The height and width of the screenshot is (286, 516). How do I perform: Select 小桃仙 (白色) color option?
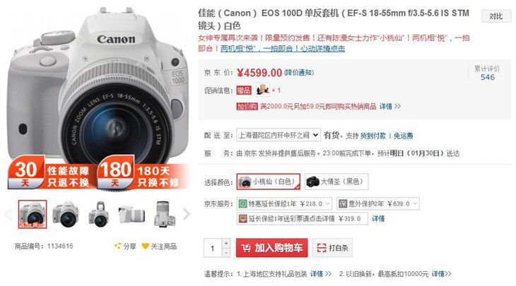268,181
